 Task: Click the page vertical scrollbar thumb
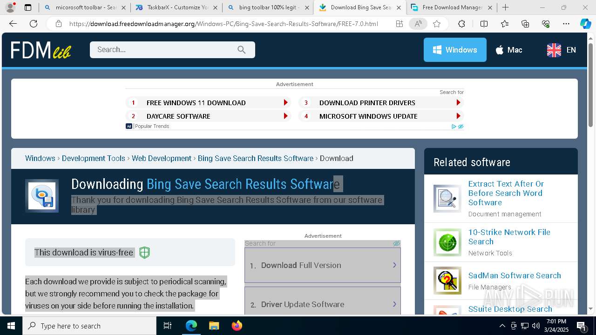tap(590, 85)
